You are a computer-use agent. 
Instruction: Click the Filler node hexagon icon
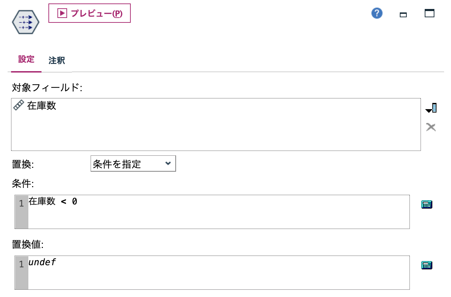[x=25, y=21]
